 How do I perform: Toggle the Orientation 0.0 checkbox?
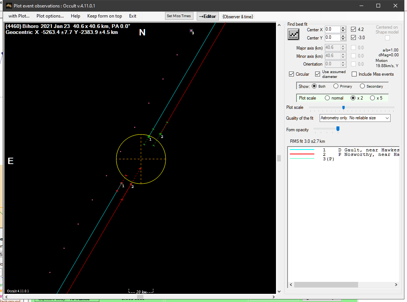point(353,64)
